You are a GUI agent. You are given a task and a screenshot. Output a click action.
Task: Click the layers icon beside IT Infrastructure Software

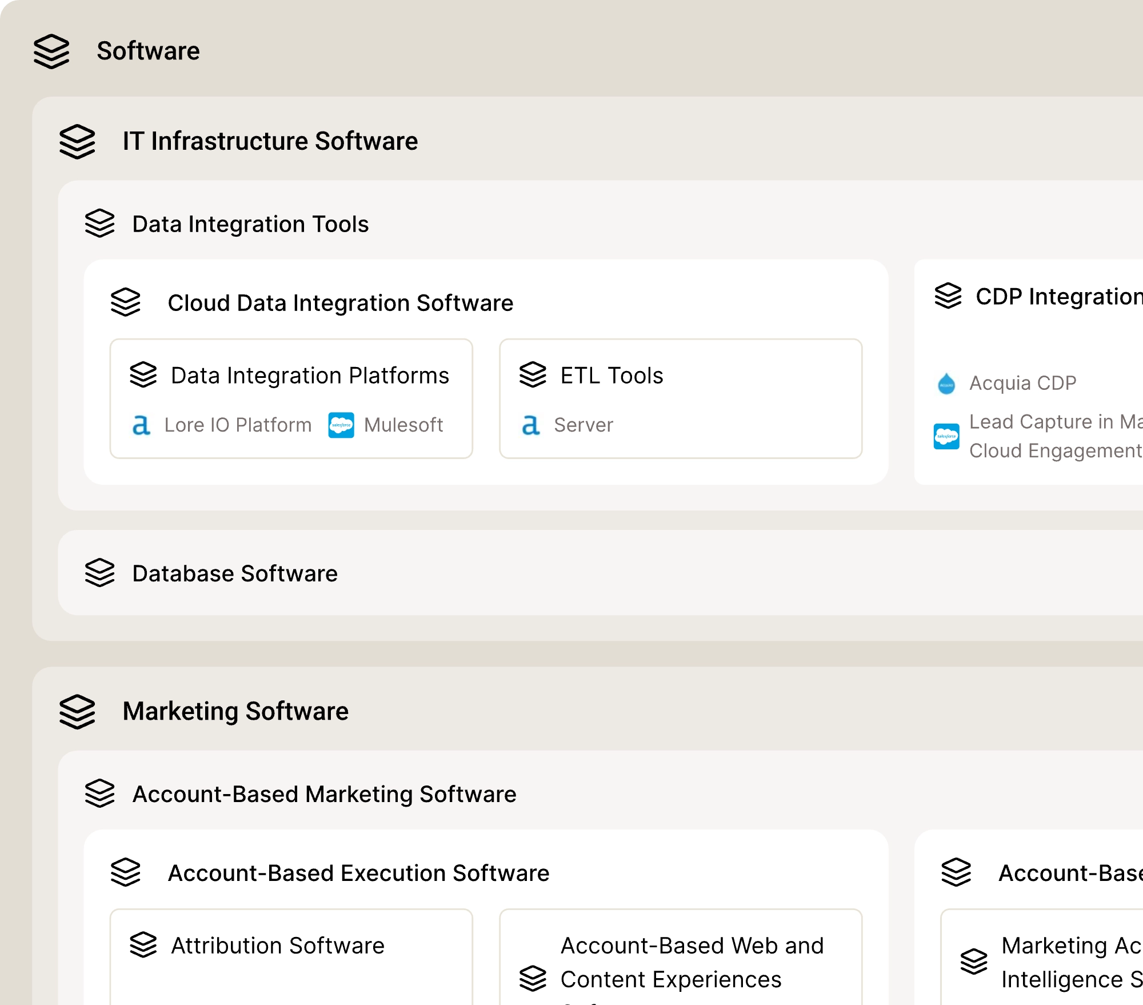click(x=77, y=141)
